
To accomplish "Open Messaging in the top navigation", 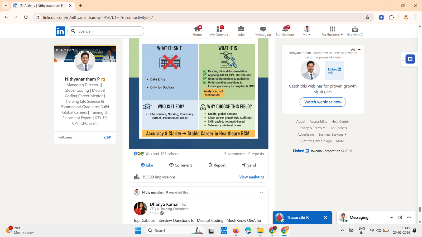I will pos(263,29).
